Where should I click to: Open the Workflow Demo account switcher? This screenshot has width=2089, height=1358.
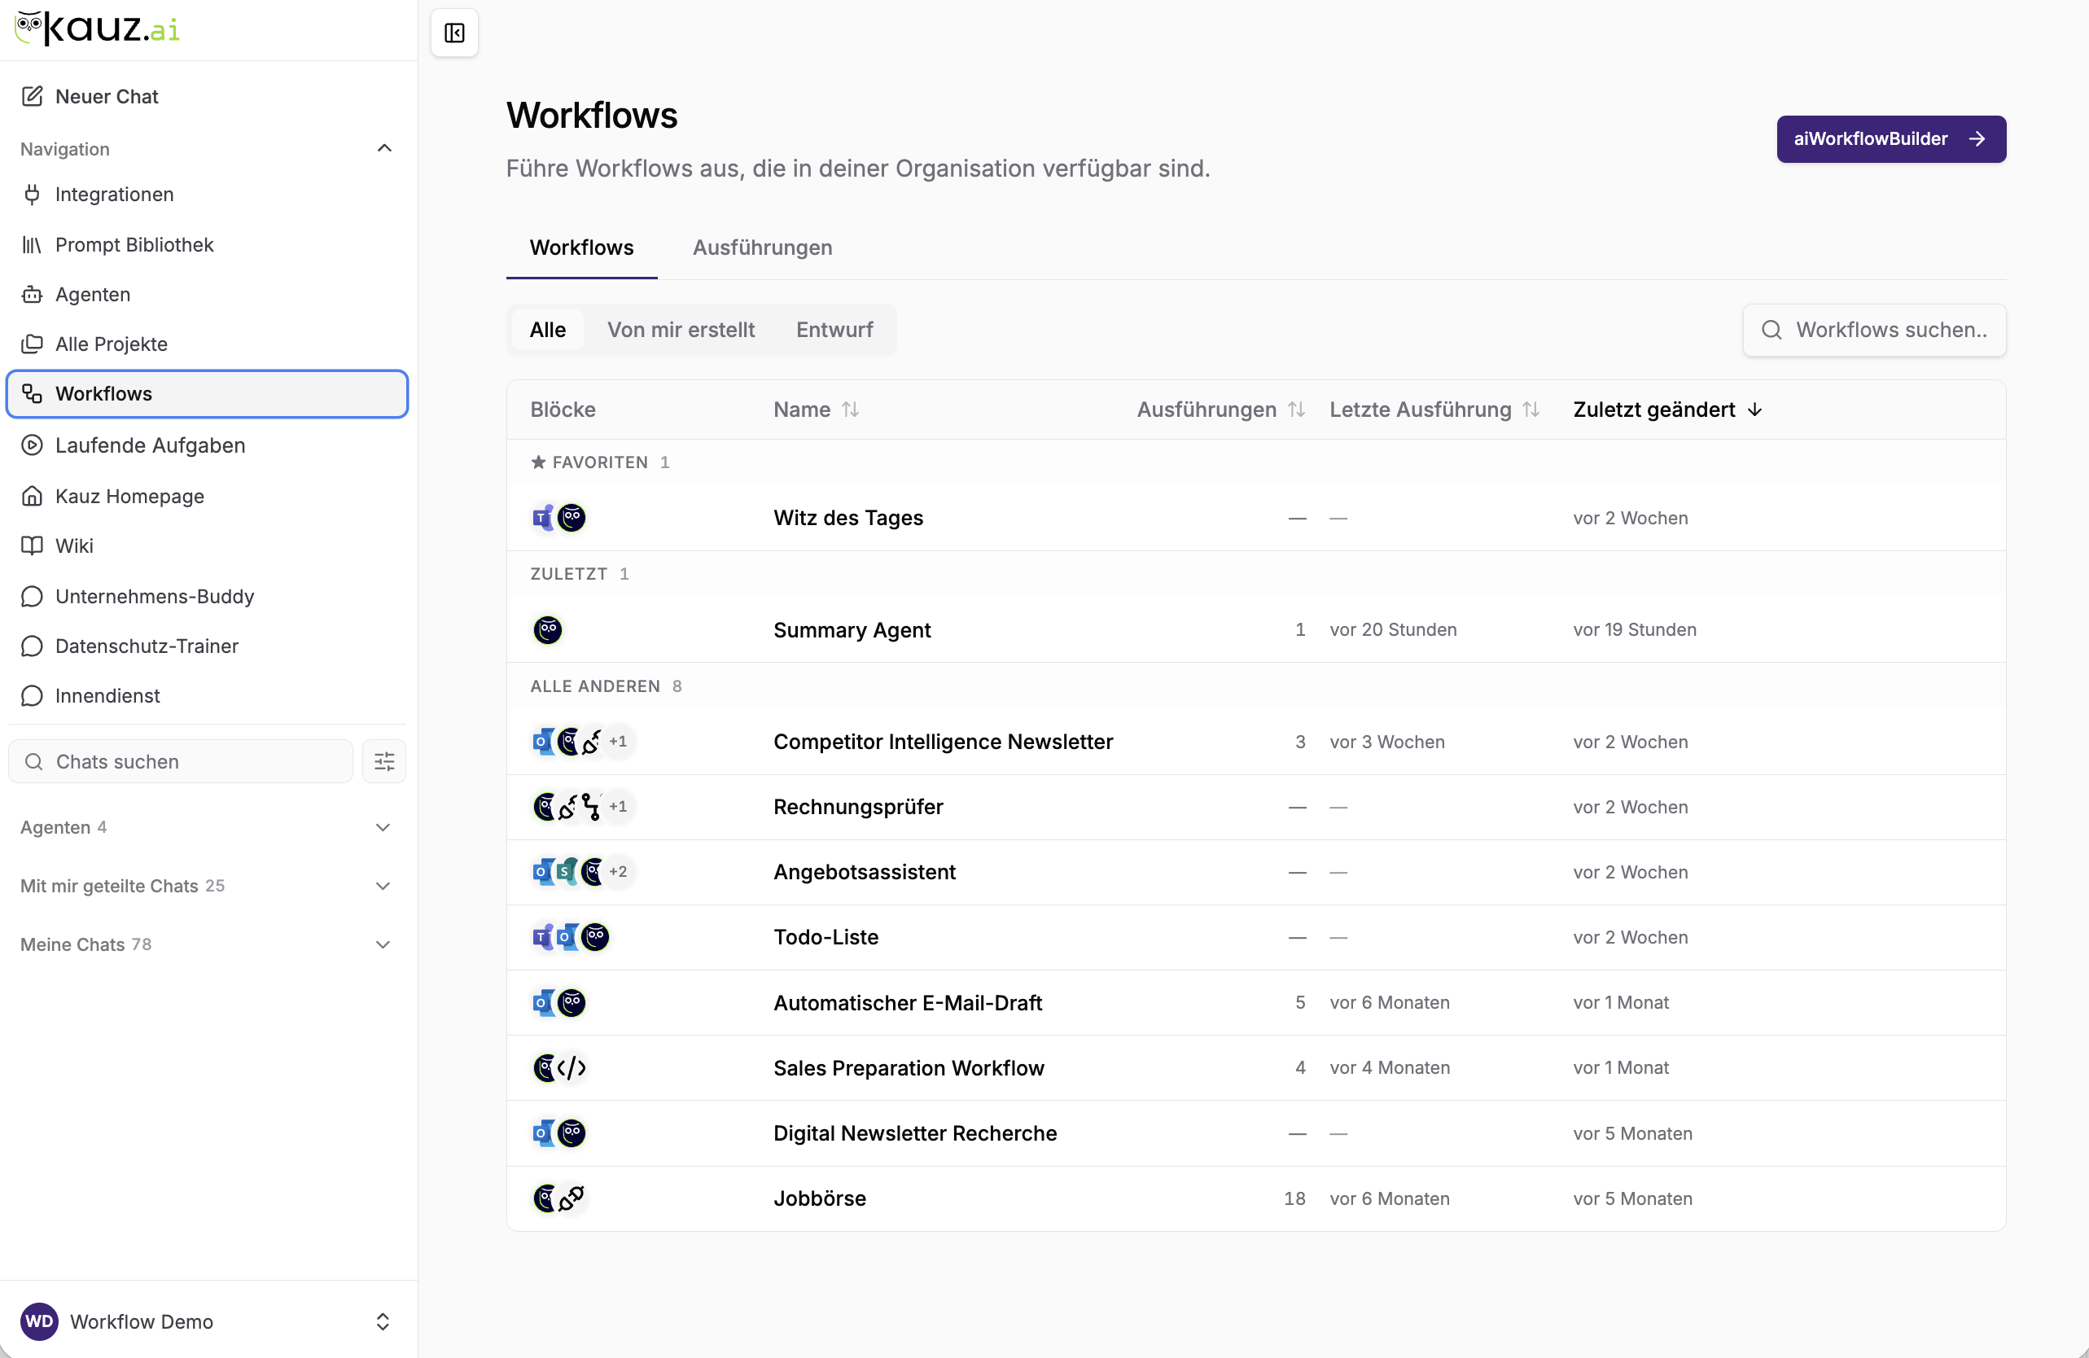tap(206, 1321)
